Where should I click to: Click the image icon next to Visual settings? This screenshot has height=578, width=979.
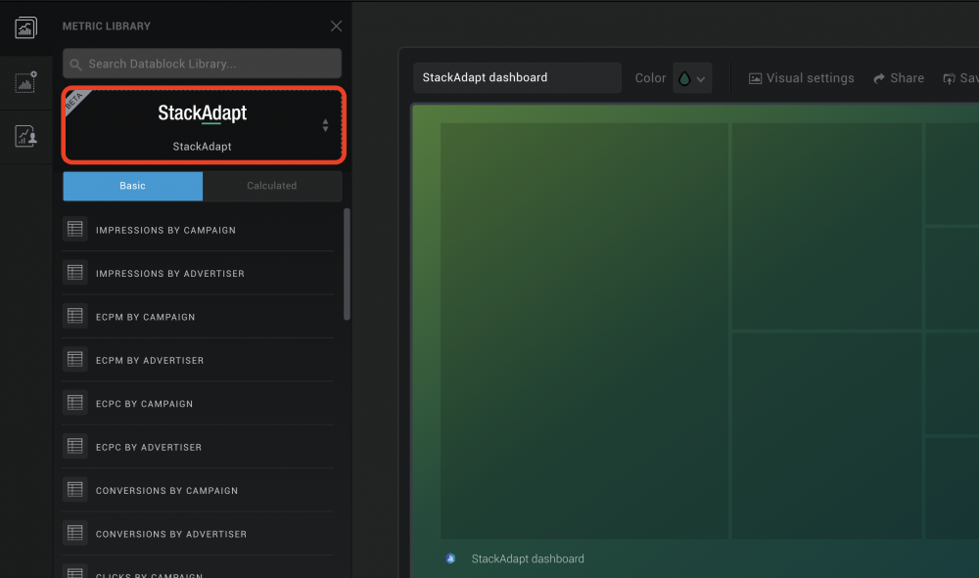755,77
